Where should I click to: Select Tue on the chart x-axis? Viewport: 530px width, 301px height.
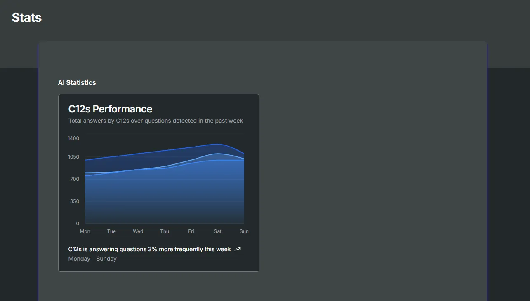pos(111,231)
